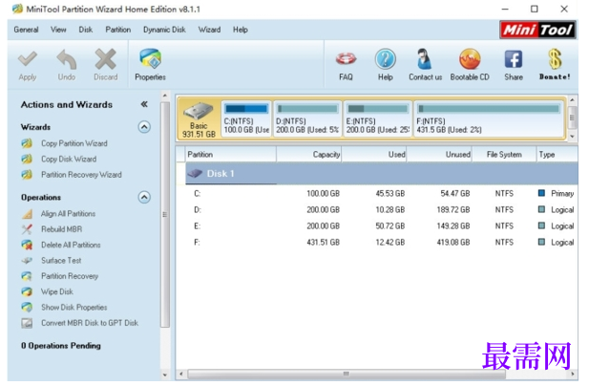Screen dimensions: 589x386
Task: Select the Basic 931.51 GB disk icon
Action: pos(199,119)
